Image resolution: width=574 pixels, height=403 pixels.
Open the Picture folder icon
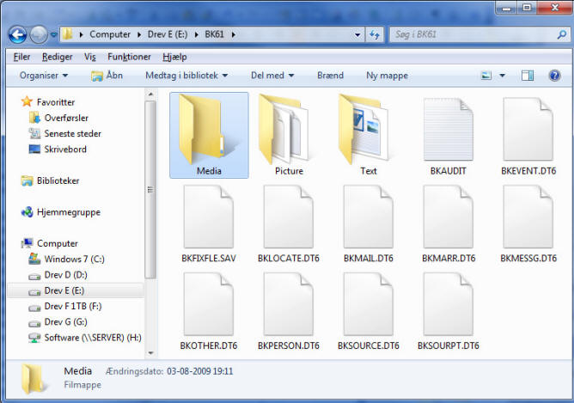click(x=284, y=129)
